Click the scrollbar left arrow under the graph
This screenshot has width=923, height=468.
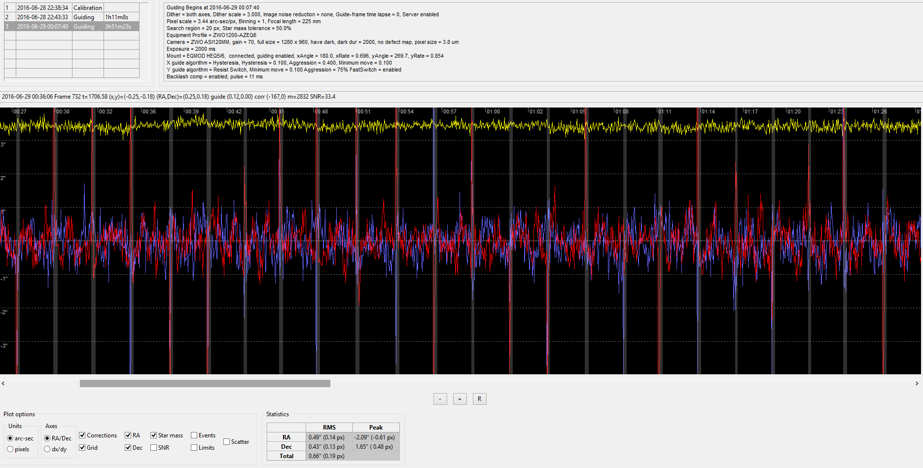pyautogui.click(x=3, y=383)
